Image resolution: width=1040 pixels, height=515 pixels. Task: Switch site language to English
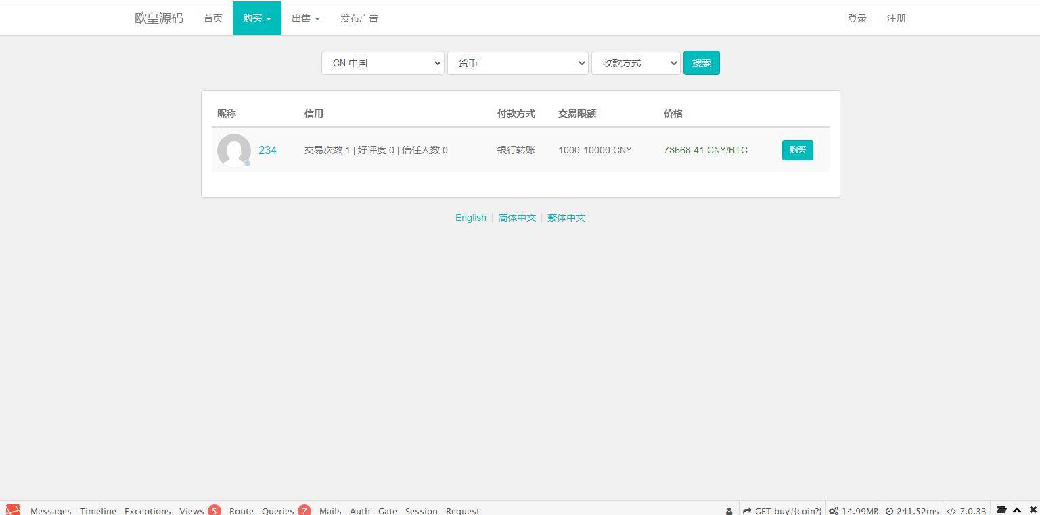(470, 217)
